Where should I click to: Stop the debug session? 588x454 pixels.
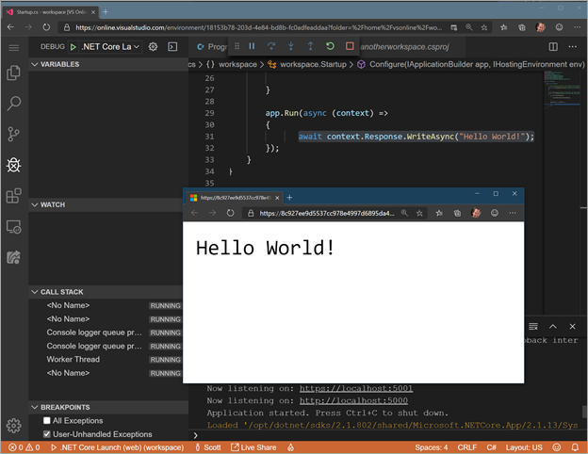click(350, 46)
